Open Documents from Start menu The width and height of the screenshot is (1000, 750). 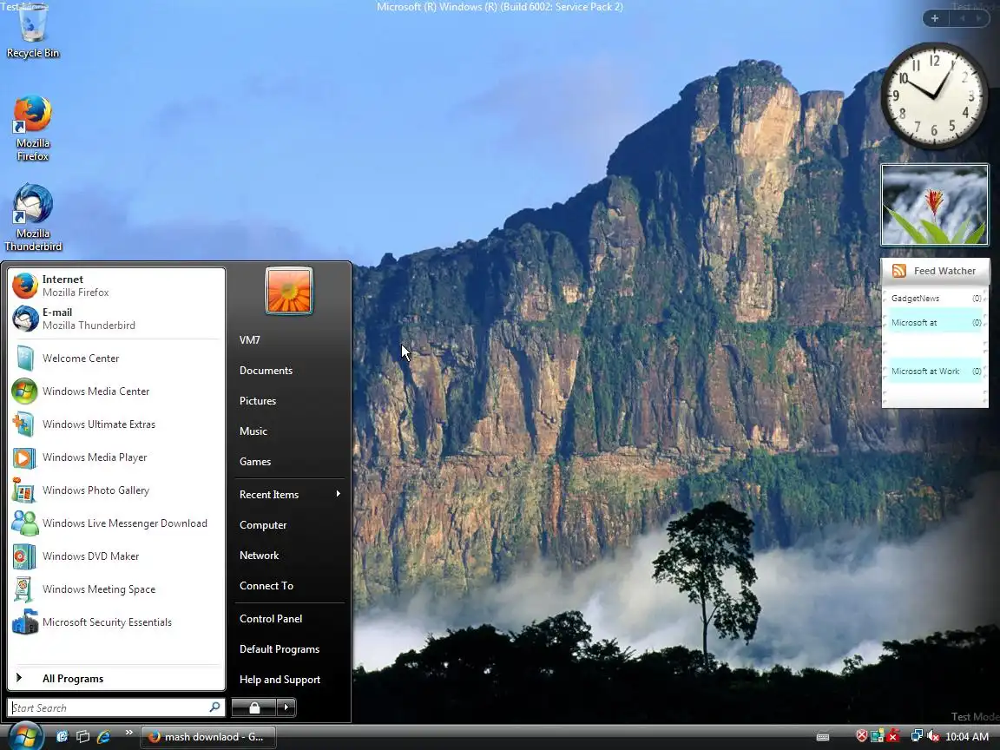coord(289,371)
